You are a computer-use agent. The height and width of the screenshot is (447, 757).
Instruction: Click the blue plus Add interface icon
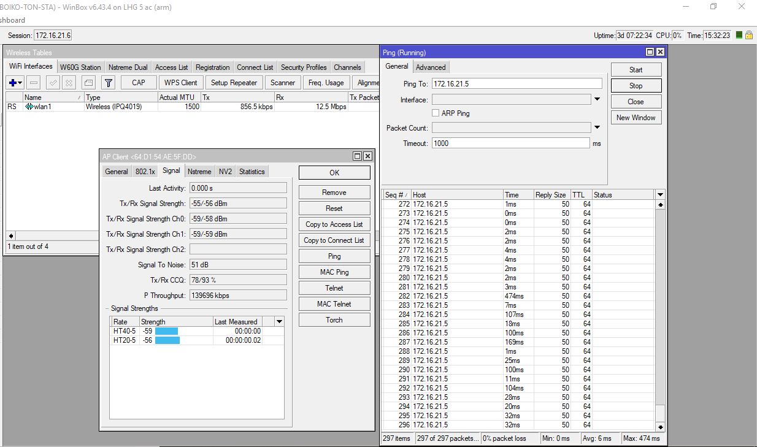(x=13, y=83)
